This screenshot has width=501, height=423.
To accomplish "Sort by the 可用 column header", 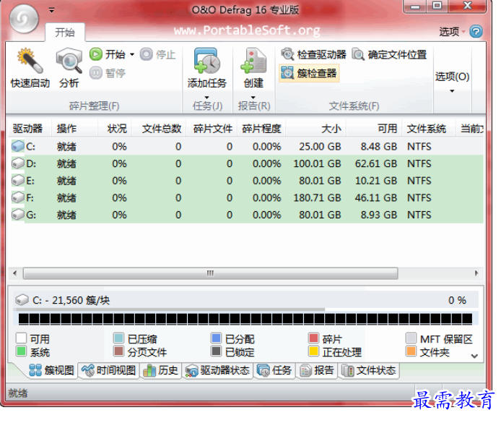I will 374,128.
